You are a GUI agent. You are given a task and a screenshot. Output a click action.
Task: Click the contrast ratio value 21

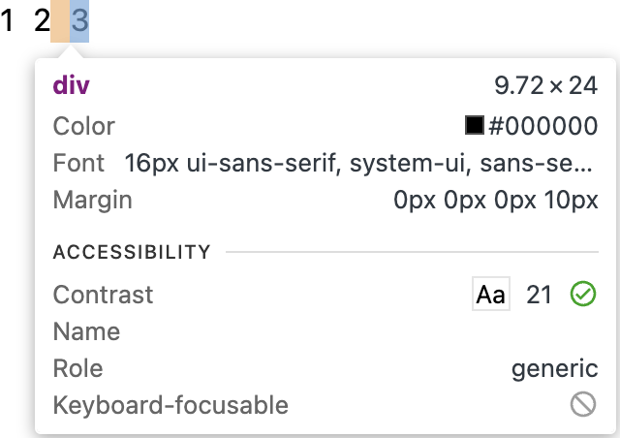(539, 295)
